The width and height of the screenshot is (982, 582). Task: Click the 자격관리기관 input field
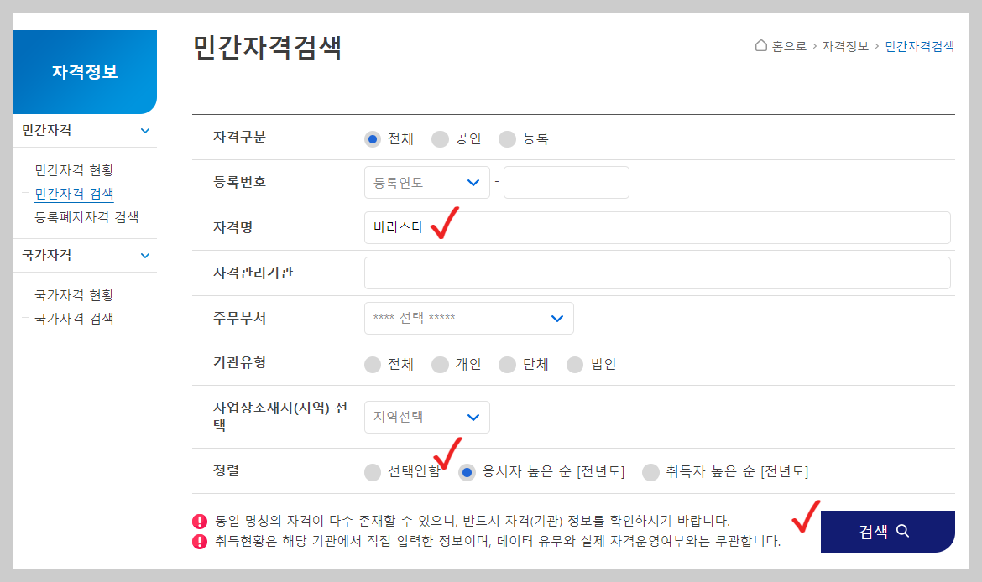[656, 272]
